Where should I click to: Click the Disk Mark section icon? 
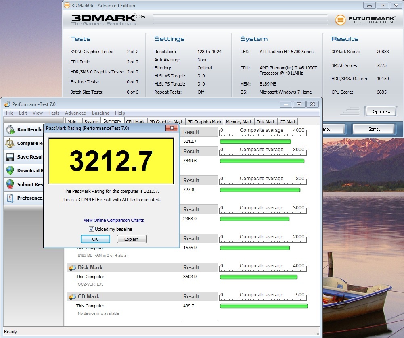72,267
